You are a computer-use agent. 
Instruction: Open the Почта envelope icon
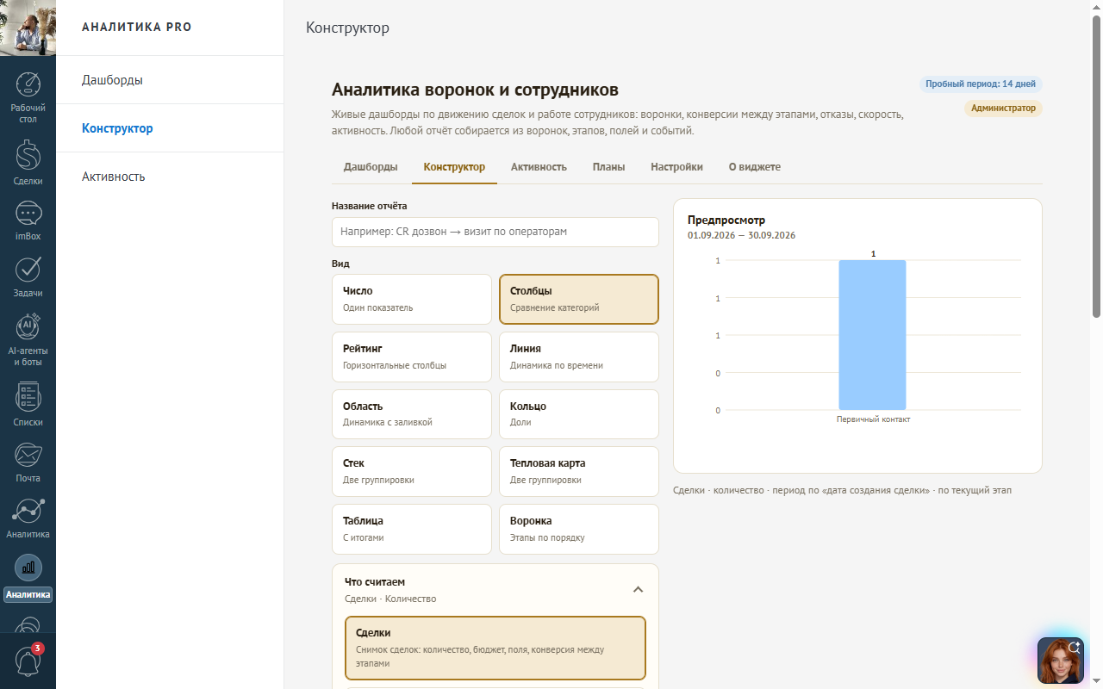tap(28, 455)
